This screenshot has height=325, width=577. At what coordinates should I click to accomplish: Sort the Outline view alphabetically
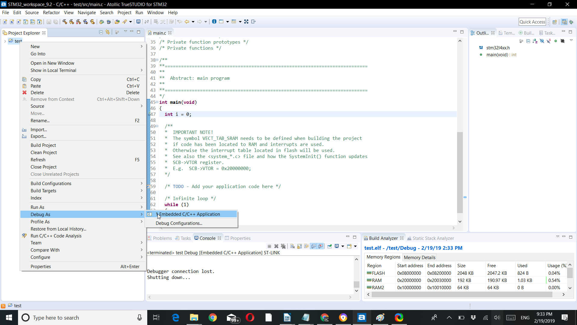535,41
